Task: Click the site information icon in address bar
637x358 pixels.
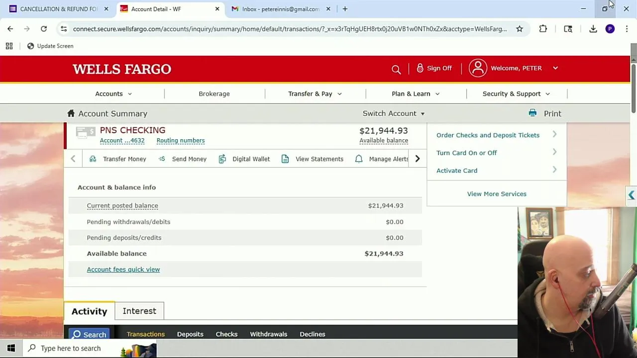Action: (x=64, y=29)
